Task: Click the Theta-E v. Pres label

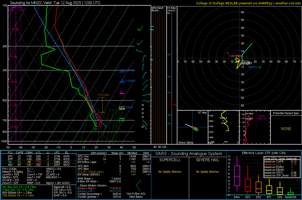Action: [x=223, y=121]
